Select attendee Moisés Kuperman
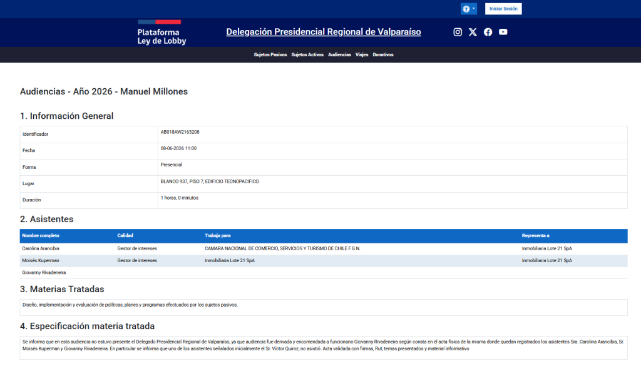Screen dimensions: 641x376 pyautogui.click(x=41, y=260)
